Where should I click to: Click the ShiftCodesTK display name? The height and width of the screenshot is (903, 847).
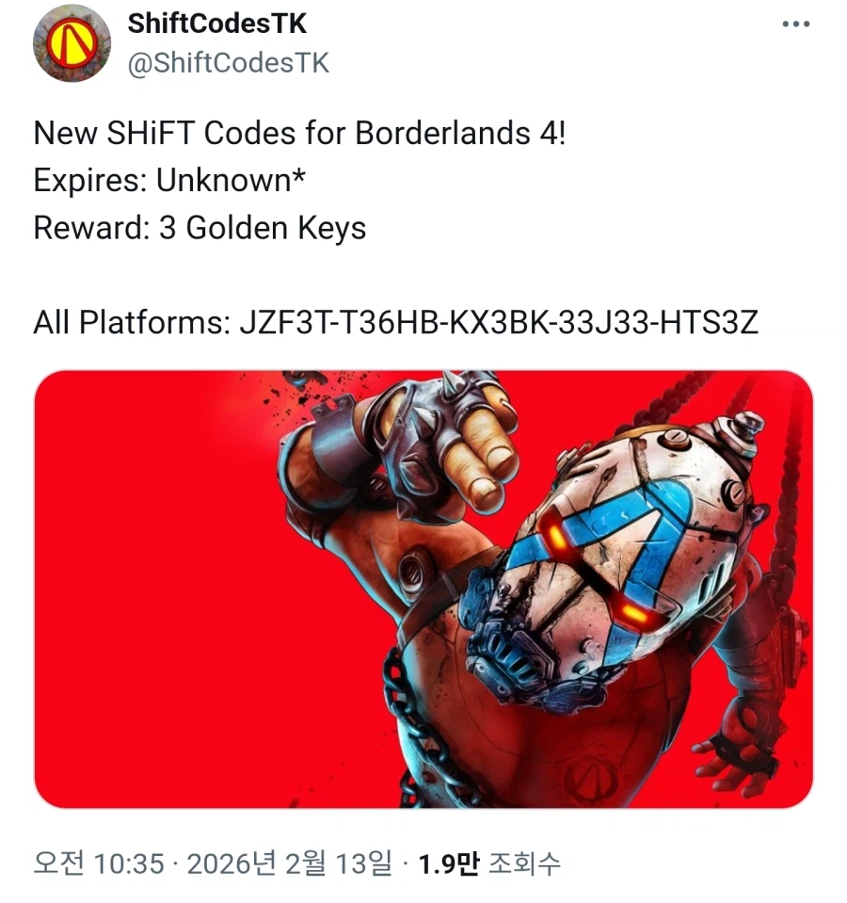click(x=217, y=24)
